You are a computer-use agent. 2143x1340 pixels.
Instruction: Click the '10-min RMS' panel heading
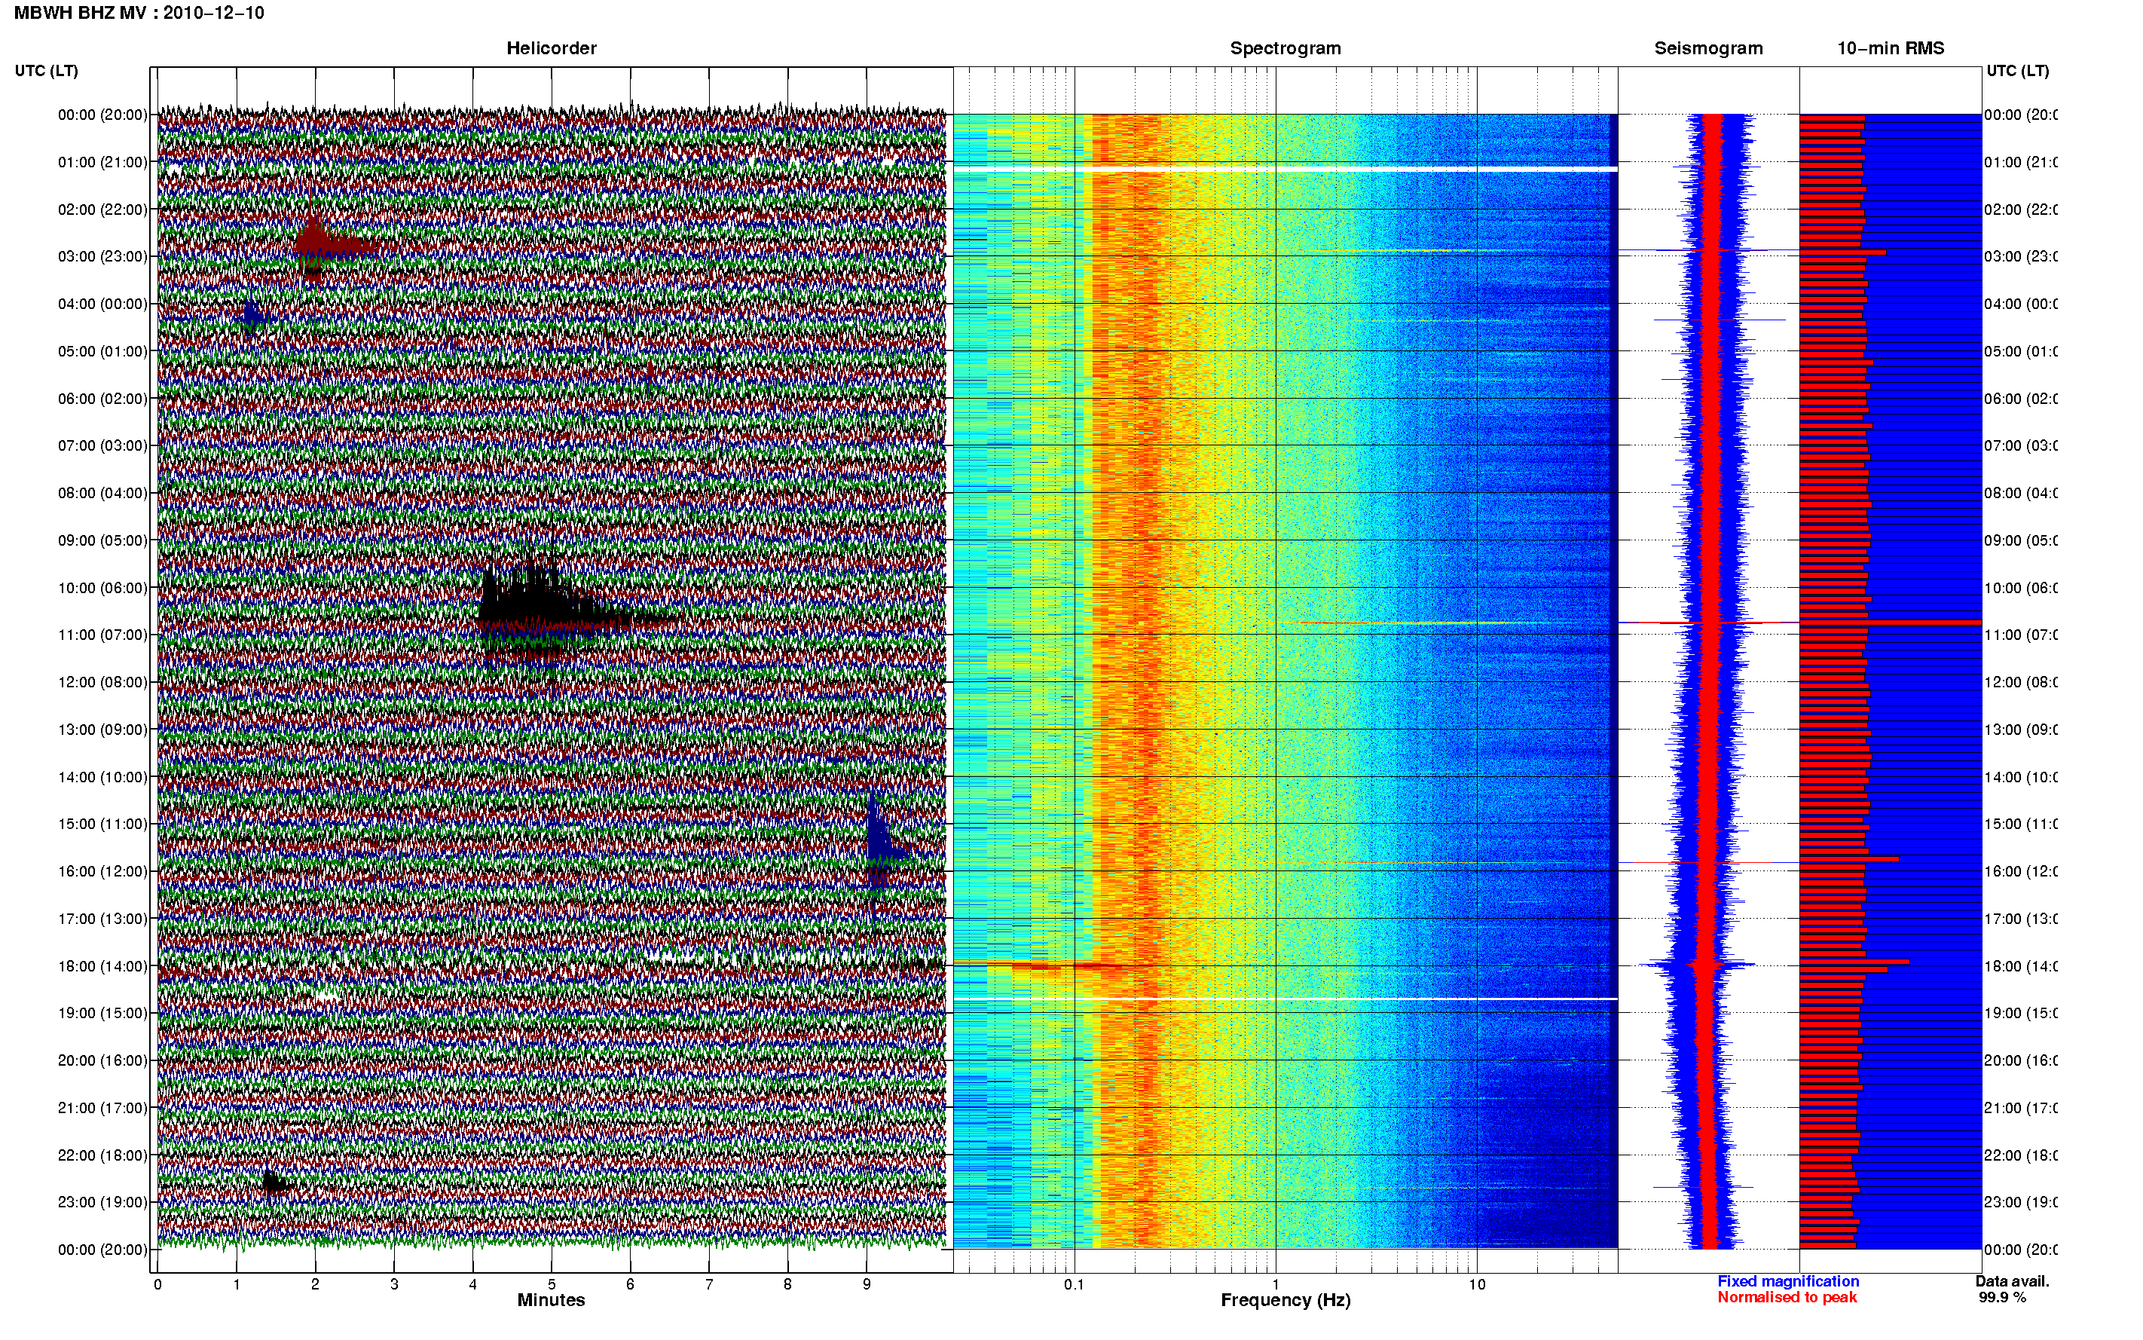(x=1890, y=48)
